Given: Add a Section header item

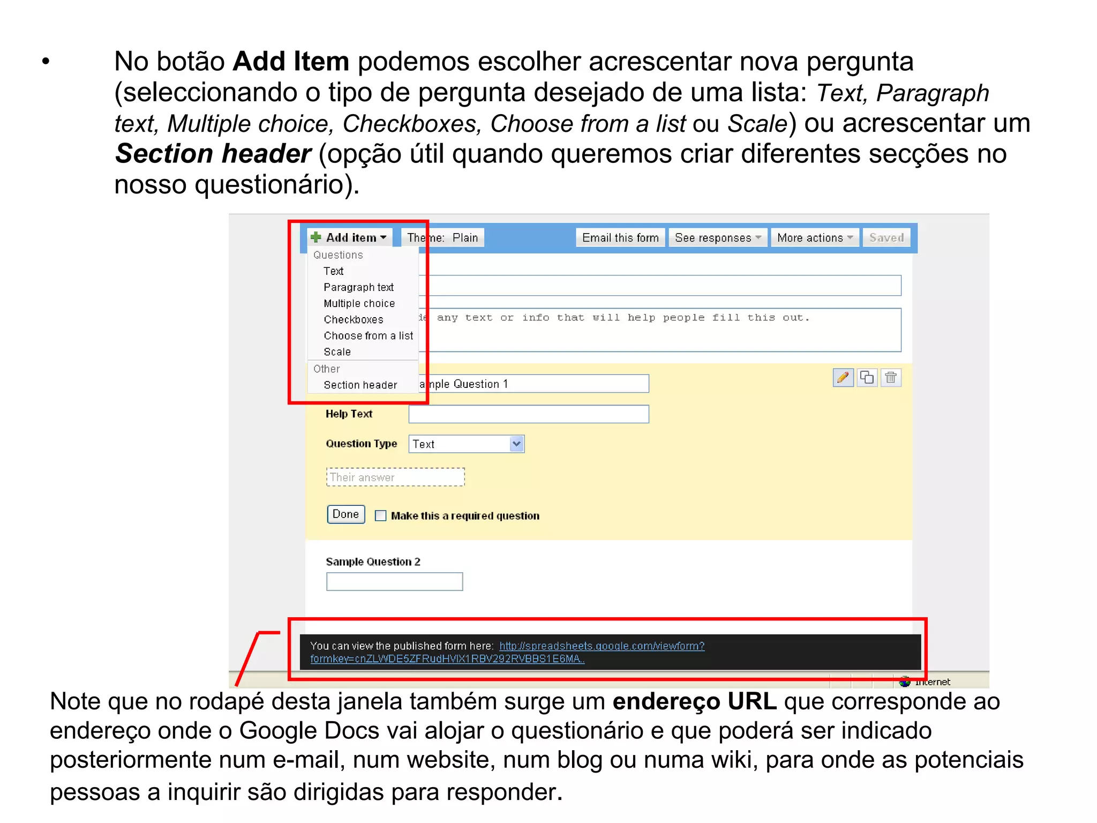Looking at the screenshot, I should click(360, 385).
